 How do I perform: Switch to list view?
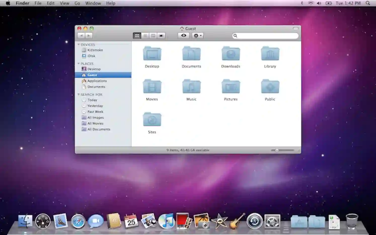[x=145, y=35]
